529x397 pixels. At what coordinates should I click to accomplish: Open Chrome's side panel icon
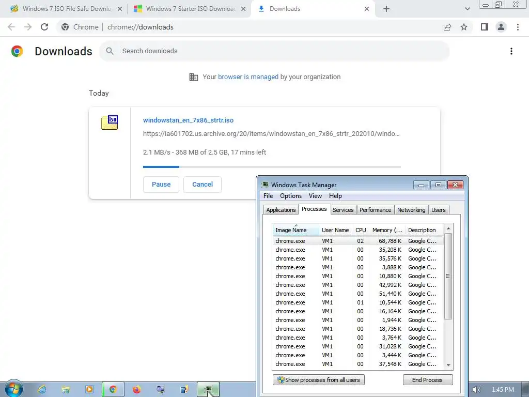tap(485, 27)
